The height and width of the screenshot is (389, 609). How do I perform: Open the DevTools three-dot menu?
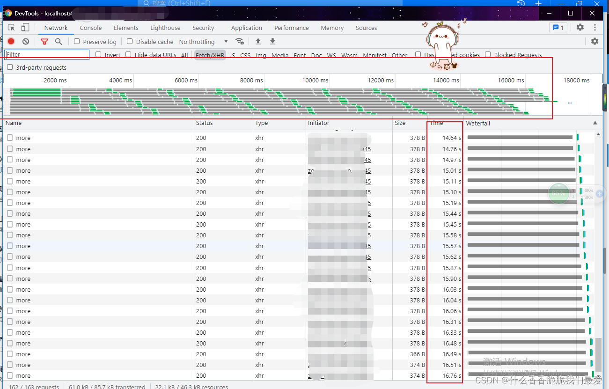tap(595, 28)
